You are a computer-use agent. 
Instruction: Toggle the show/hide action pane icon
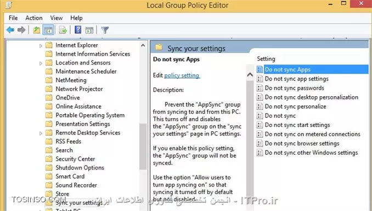tap(89, 30)
